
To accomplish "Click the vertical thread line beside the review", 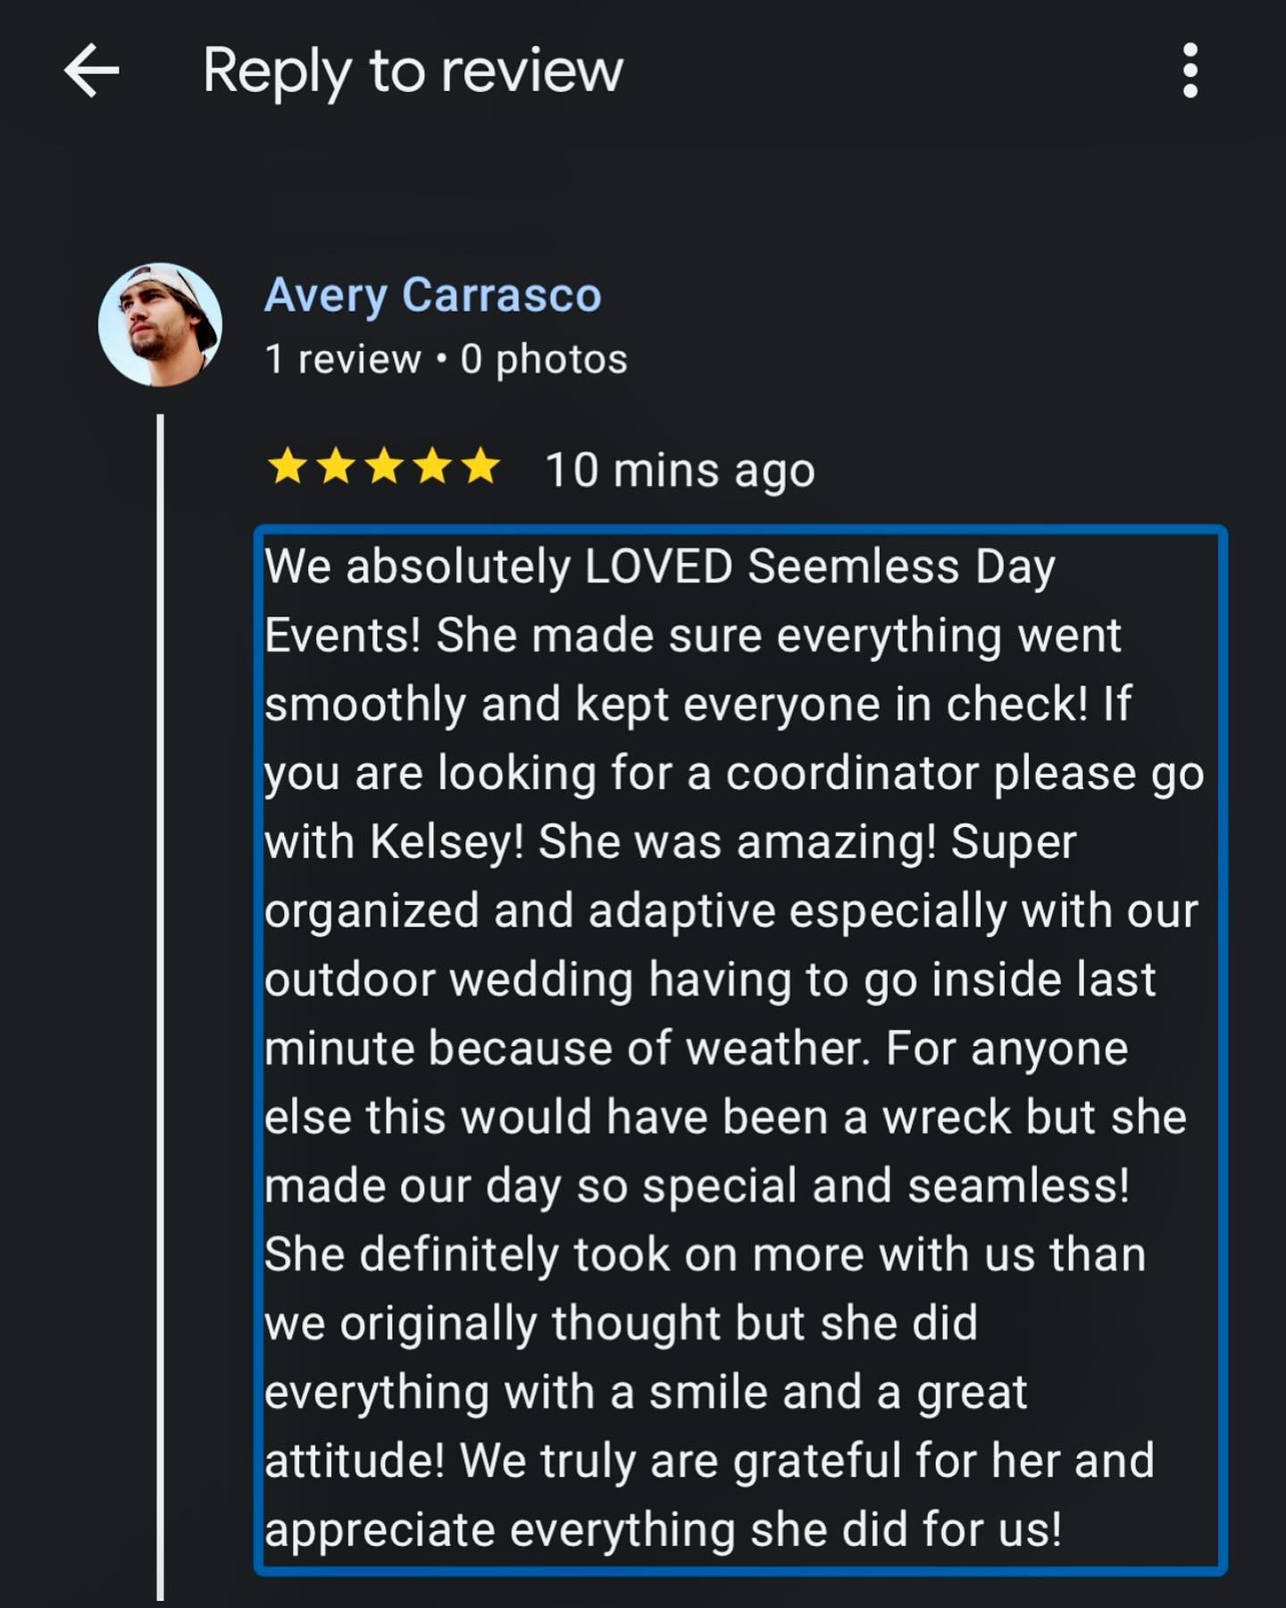I will (x=161, y=983).
